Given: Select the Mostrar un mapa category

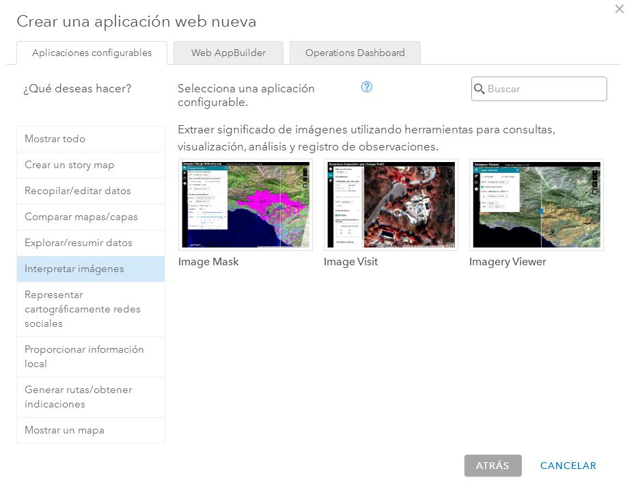Looking at the screenshot, I should [91, 430].
